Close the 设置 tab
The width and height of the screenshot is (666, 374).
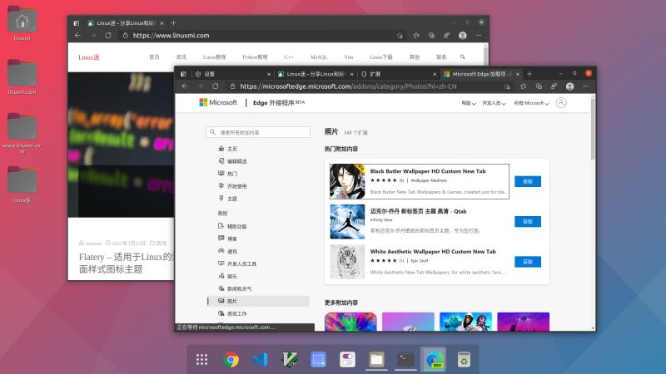click(x=269, y=74)
